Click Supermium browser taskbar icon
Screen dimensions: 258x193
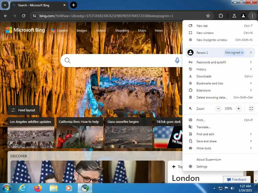[x=85, y=188]
